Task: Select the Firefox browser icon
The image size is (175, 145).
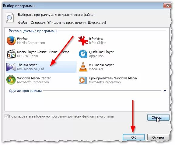Action: (11, 41)
